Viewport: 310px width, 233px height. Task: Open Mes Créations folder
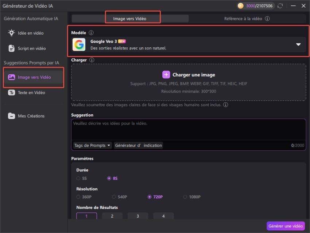coord(26,116)
